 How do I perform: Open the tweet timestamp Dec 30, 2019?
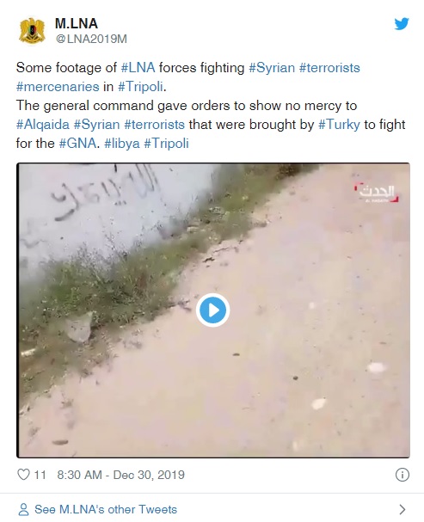click(120, 475)
